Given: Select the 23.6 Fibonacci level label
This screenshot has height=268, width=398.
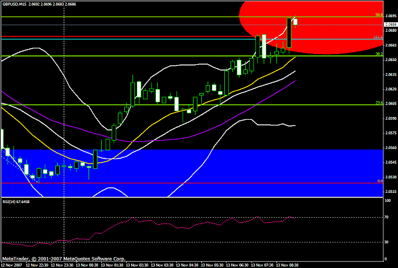Looking at the screenshot, I should 380,102.
